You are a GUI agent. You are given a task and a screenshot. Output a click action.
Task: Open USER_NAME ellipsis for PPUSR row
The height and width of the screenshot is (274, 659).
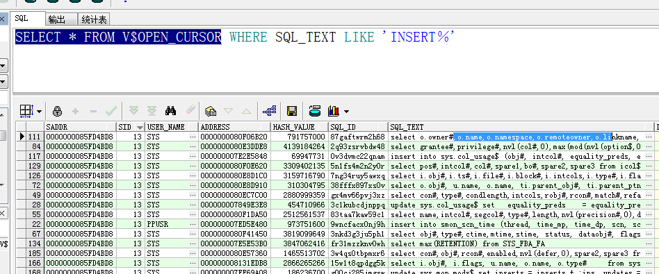[193, 224]
